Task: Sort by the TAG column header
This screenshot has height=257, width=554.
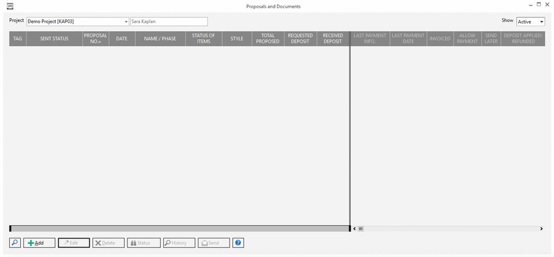Action: [x=18, y=39]
